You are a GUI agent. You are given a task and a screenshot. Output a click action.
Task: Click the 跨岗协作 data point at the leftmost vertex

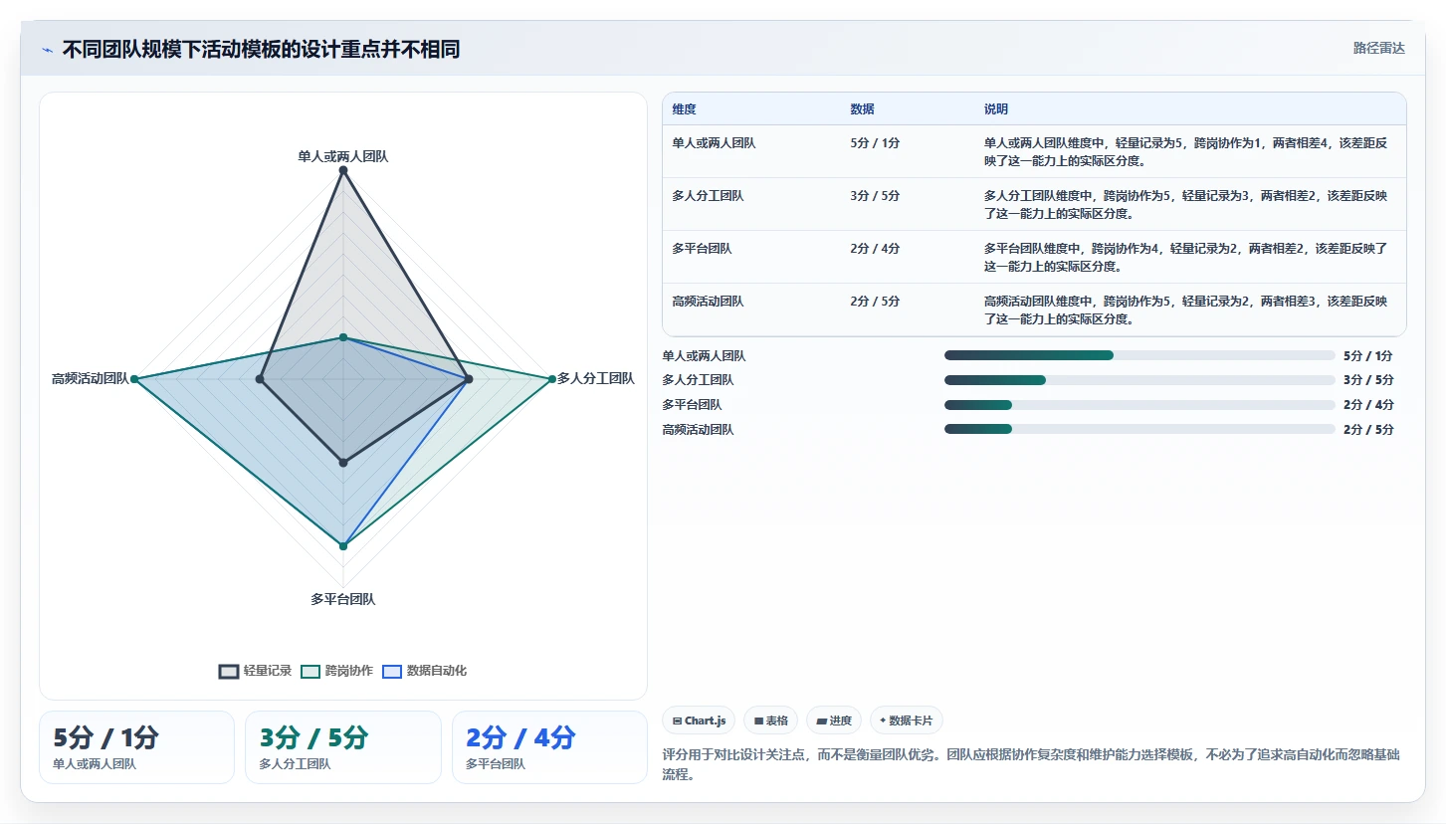(134, 379)
